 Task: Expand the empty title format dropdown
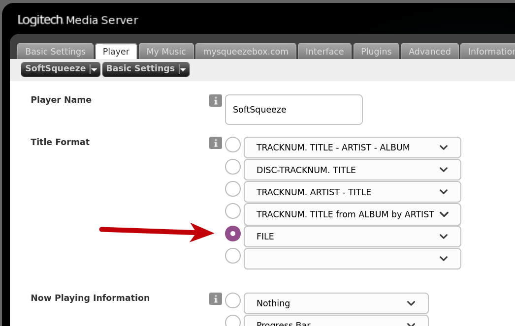point(352,259)
